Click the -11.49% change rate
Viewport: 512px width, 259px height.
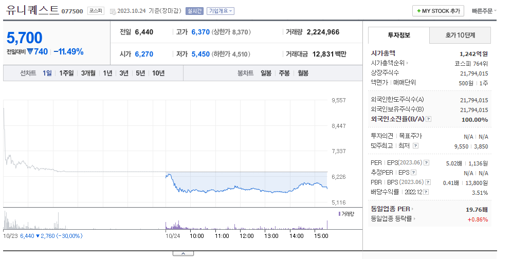(68, 51)
